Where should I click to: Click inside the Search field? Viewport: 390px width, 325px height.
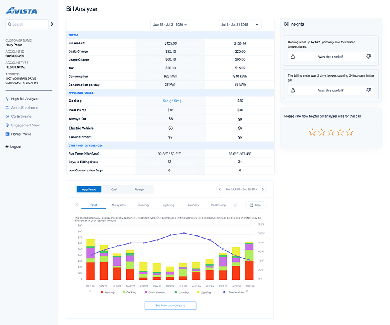[x=27, y=24]
